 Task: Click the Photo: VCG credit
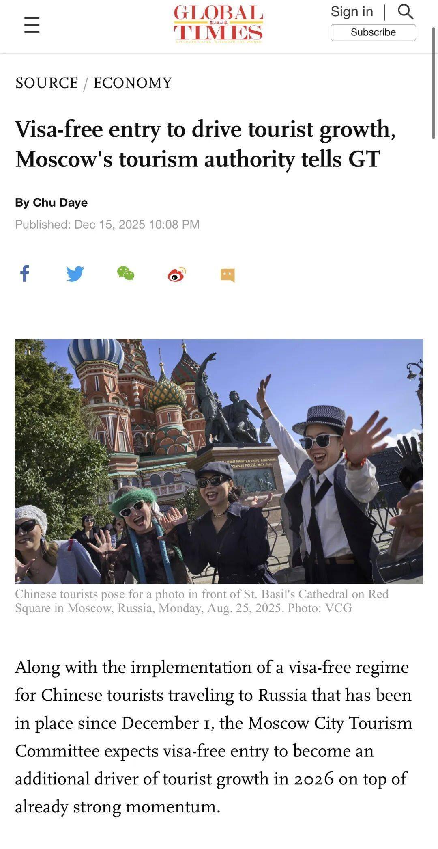click(320, 608)
